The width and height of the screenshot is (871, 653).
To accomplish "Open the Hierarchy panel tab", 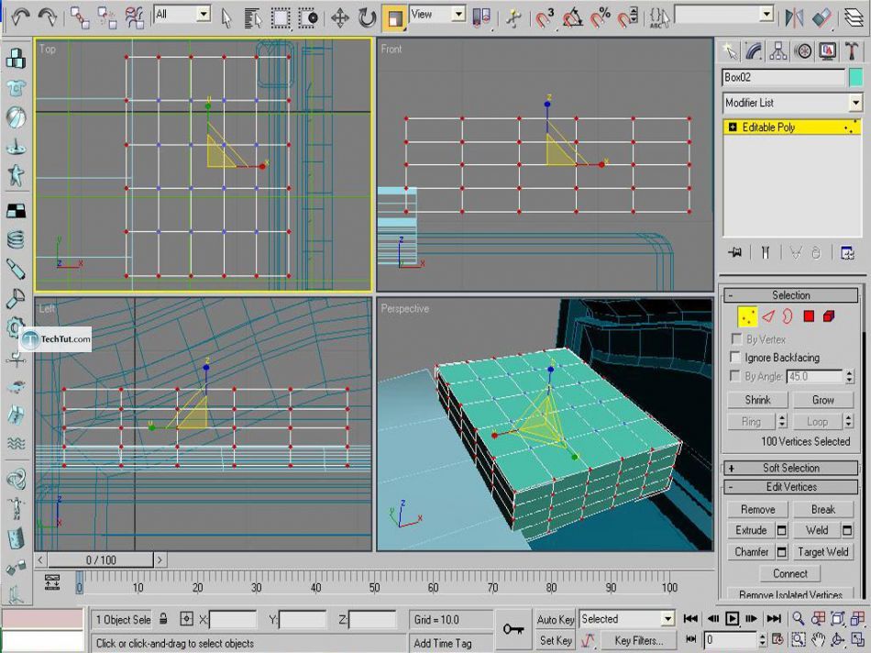I will click(778, 51).
